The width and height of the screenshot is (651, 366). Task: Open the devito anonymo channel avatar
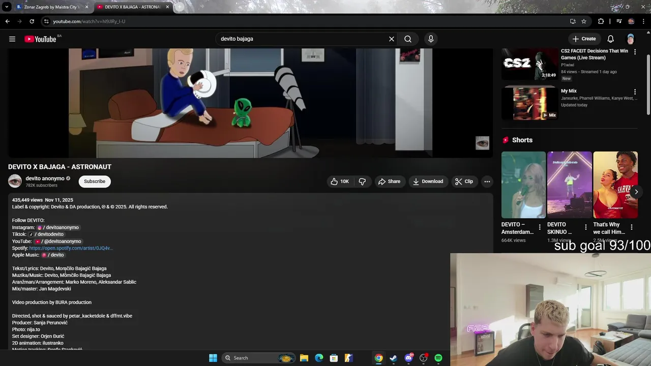(15, 181)
